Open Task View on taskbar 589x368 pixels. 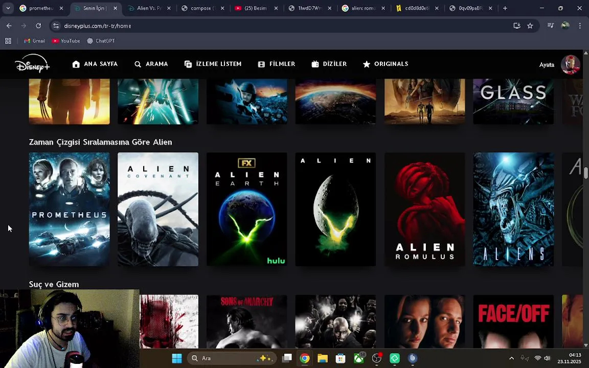287,358
